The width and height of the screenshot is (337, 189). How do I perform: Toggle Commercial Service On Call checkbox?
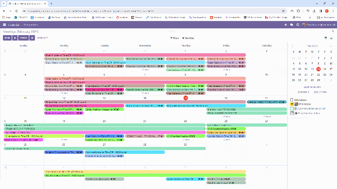click(292, 108)
